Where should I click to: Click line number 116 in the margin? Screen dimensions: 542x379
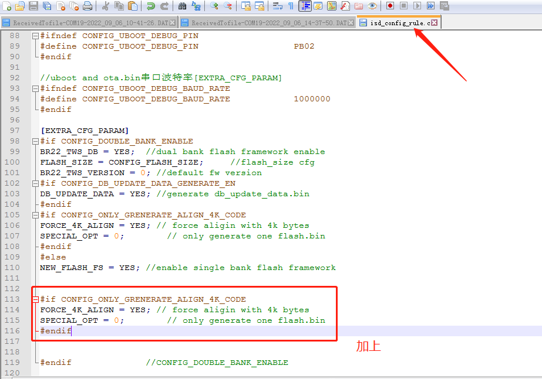coord(12,331)
